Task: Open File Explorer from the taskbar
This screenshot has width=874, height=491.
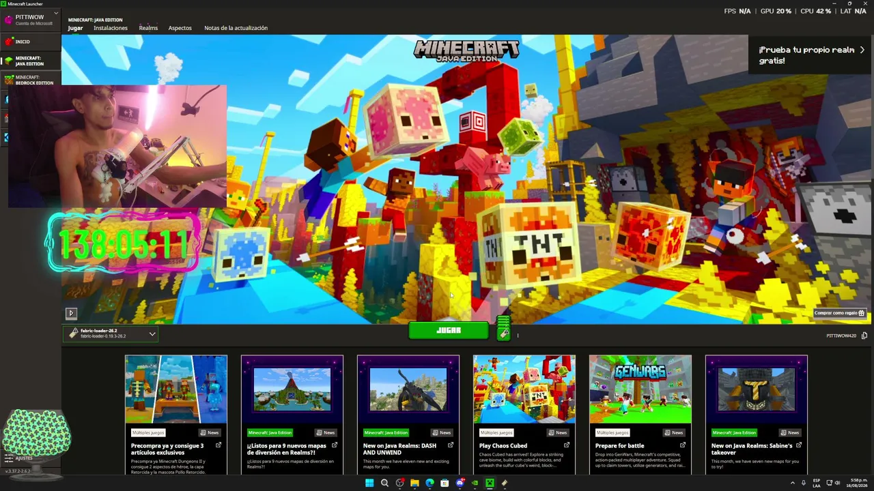Action: 414,483
